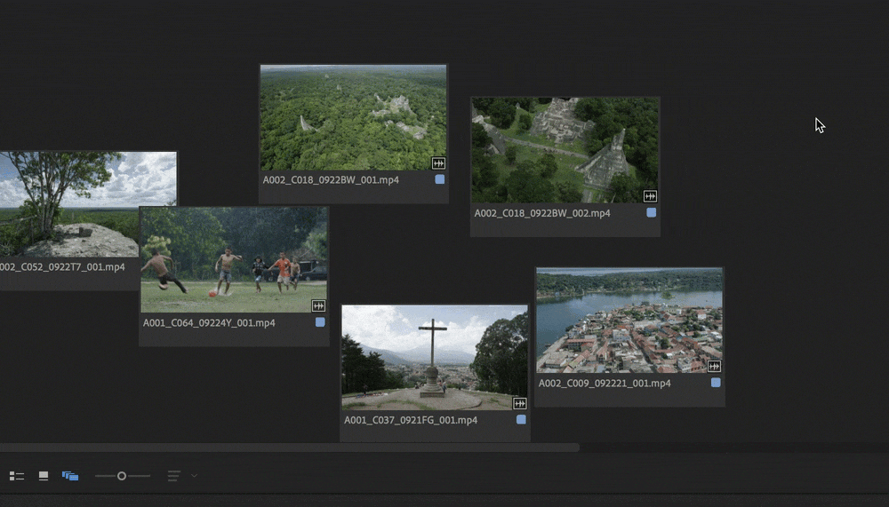Click media badge on A002_C018_0922BW_002.mp4 thumbnail
The width and height of the screenshot is (889, 507).
pyautogui.click(x=650, y=196)
